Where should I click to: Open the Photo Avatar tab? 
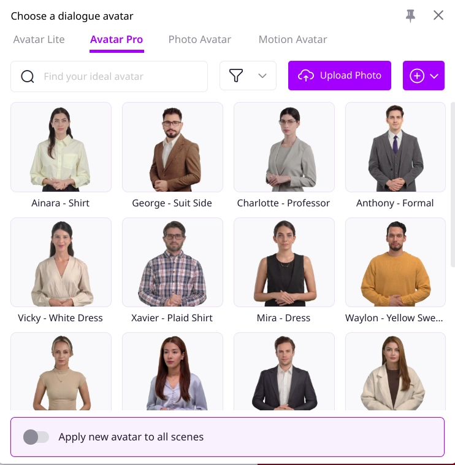pos(199,39)
